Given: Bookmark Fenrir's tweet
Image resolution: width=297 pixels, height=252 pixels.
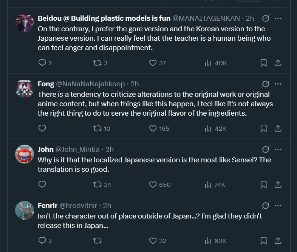Looking at the screenshot, I should pyautogui.click(x=263, y=241).
